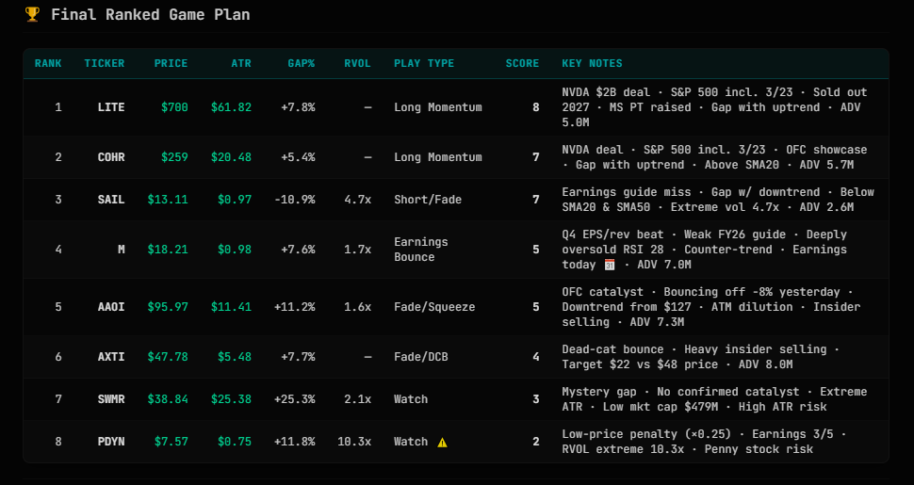Click the warning icon in the PDYN row
Screen dimensions: 914x485
pos(443,442)
